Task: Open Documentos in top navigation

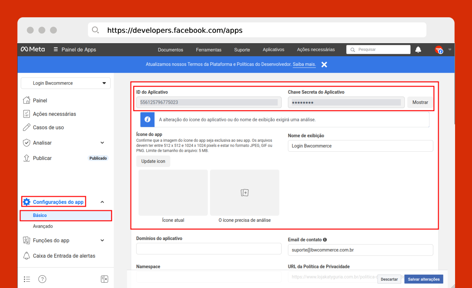Action: click(170, 50)
